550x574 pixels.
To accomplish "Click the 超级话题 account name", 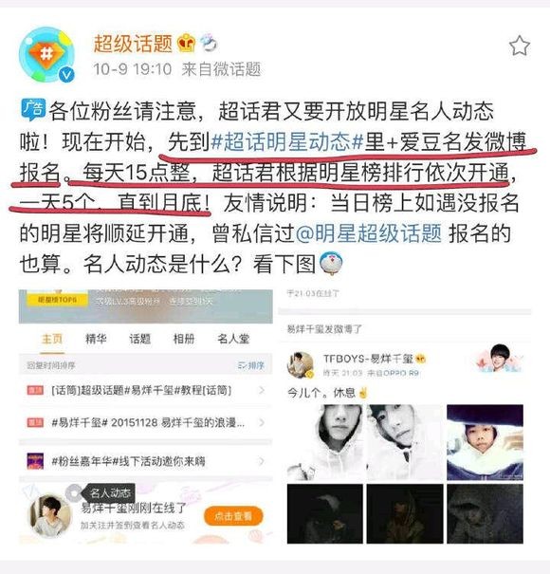I will [133, 44].
